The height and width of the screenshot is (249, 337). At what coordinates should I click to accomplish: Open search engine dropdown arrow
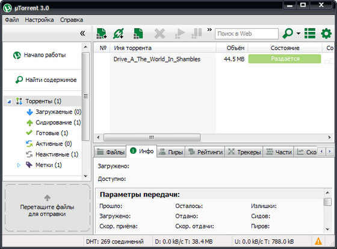coord(298,34)
